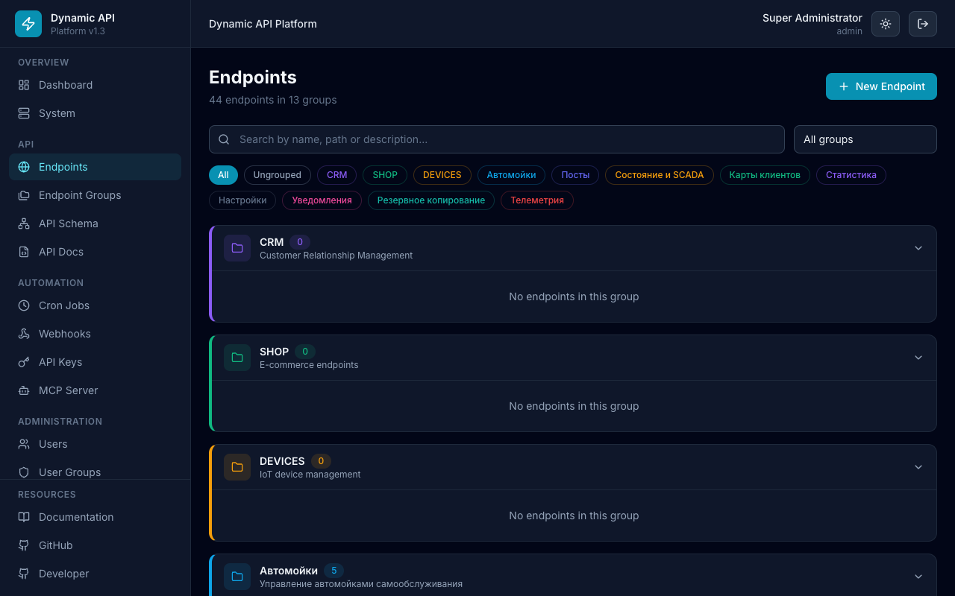Click the API Schema network icon
955x596 pixels.
pyautogui.click(x=24, y=223)
